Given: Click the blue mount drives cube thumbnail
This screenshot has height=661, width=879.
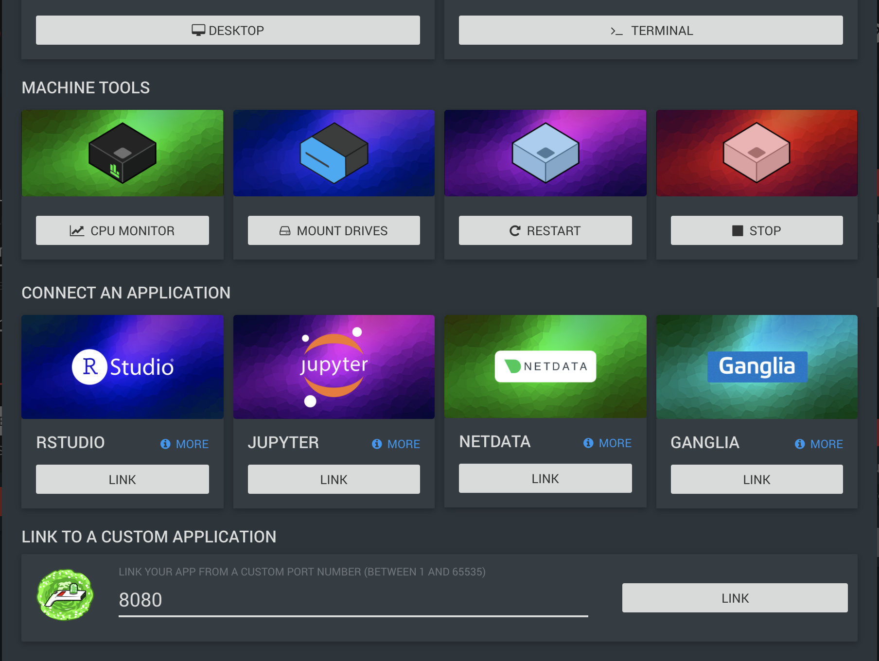Looking at the screenshot, I should (334, 153).
